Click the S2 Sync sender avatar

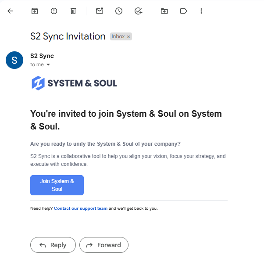coord(14,60)
